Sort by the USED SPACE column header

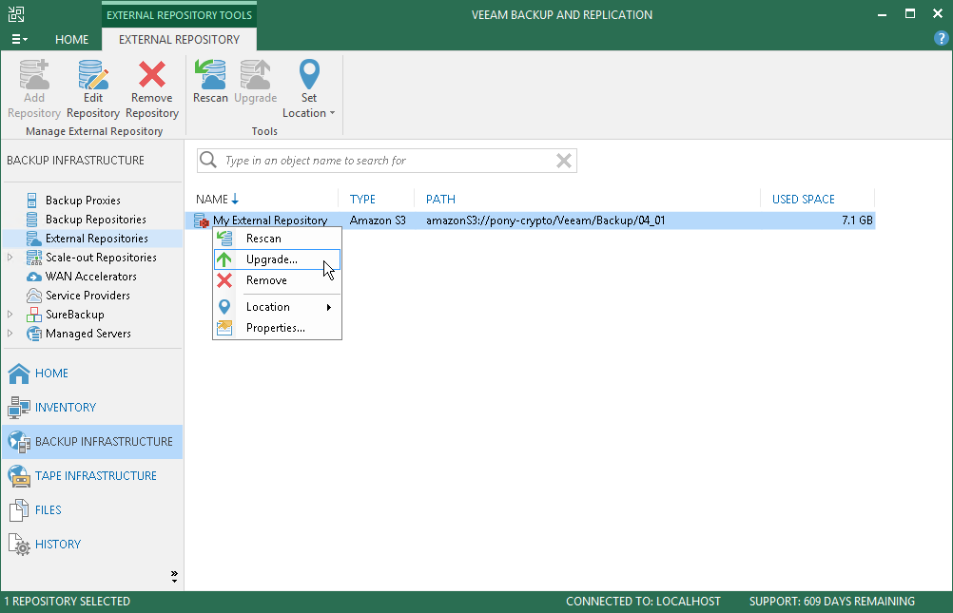[x=817, y=200]
